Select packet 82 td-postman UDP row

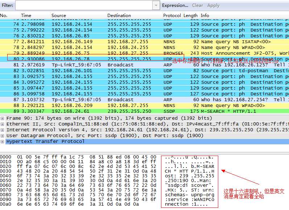coord(144,71)
